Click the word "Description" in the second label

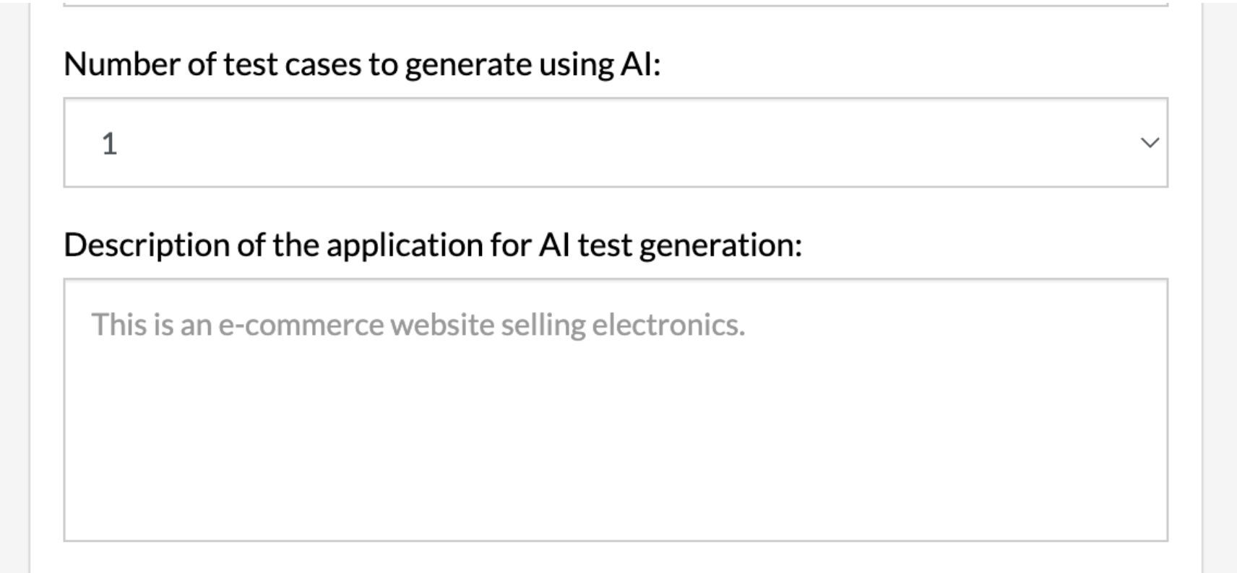(x=146, y=245)
